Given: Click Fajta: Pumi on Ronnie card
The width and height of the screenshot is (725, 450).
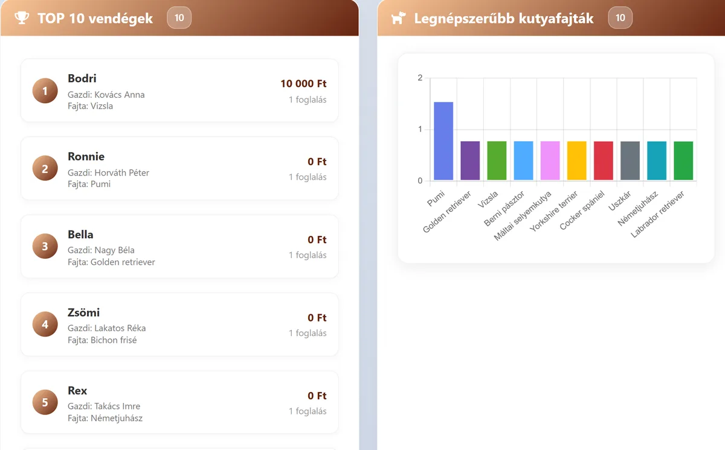Looking at the screenshot, I should (89, 184).
